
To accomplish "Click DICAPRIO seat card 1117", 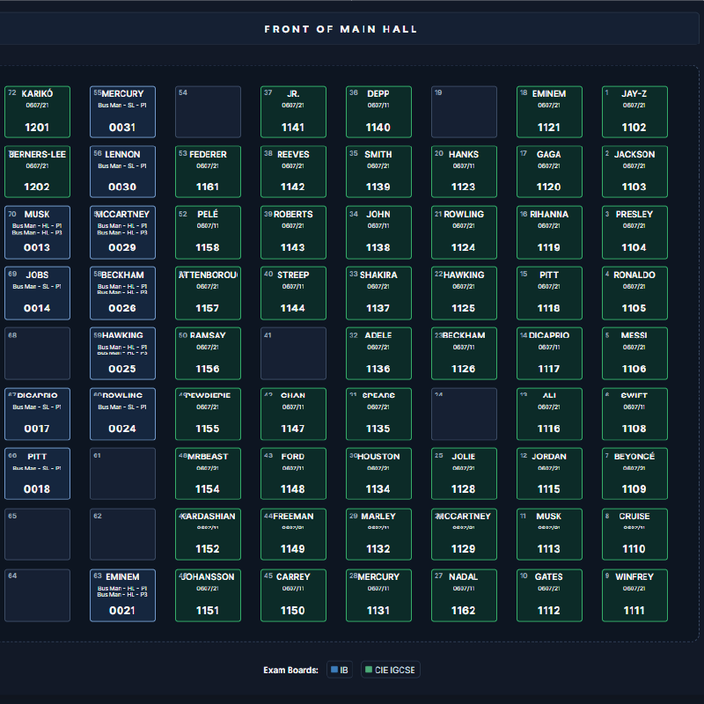I will pos(549,354).
